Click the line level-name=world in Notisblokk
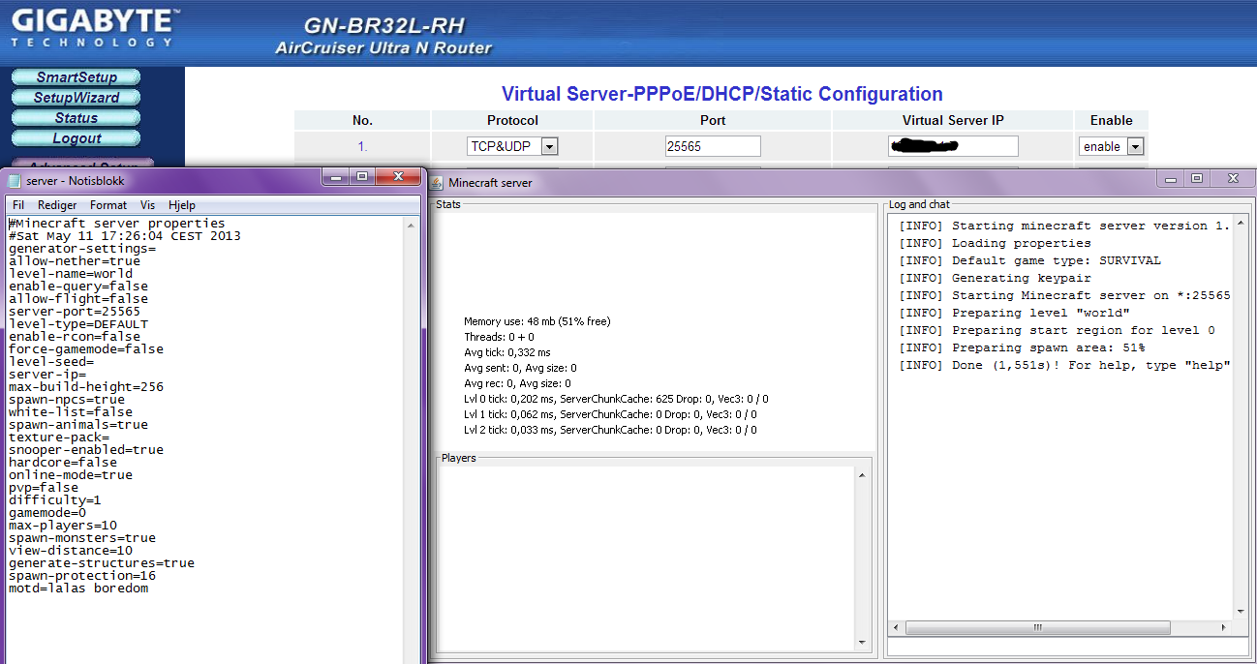The width and height of the screenshot is (1257, 664). click(71, 274)
